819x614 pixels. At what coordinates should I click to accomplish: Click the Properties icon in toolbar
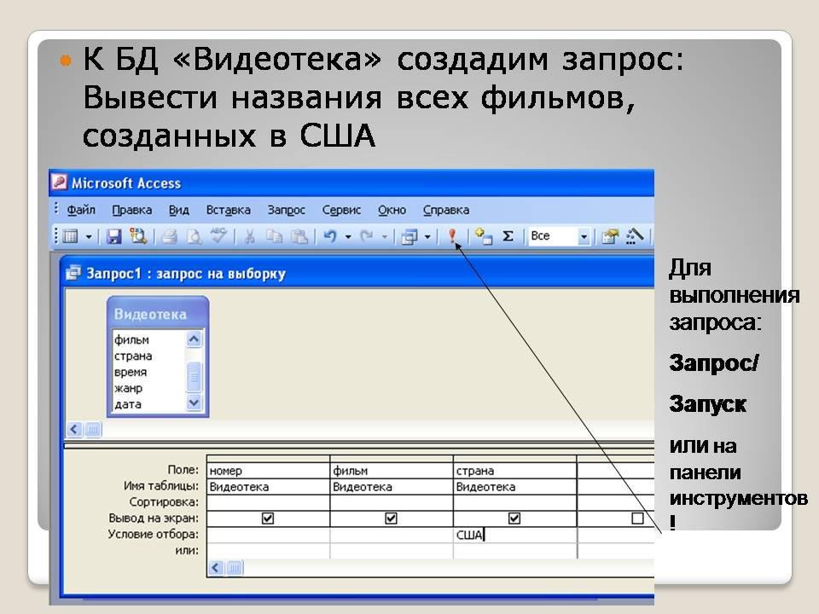609,236
